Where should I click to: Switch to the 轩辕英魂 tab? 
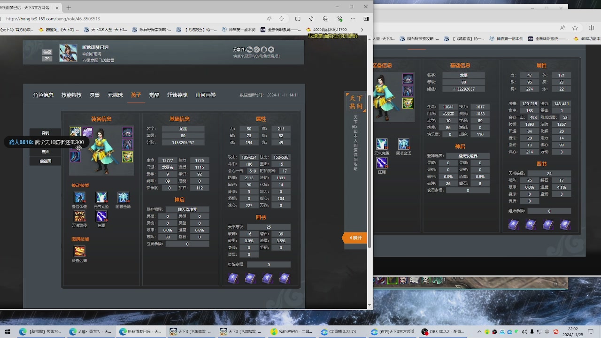click(177, 95)
